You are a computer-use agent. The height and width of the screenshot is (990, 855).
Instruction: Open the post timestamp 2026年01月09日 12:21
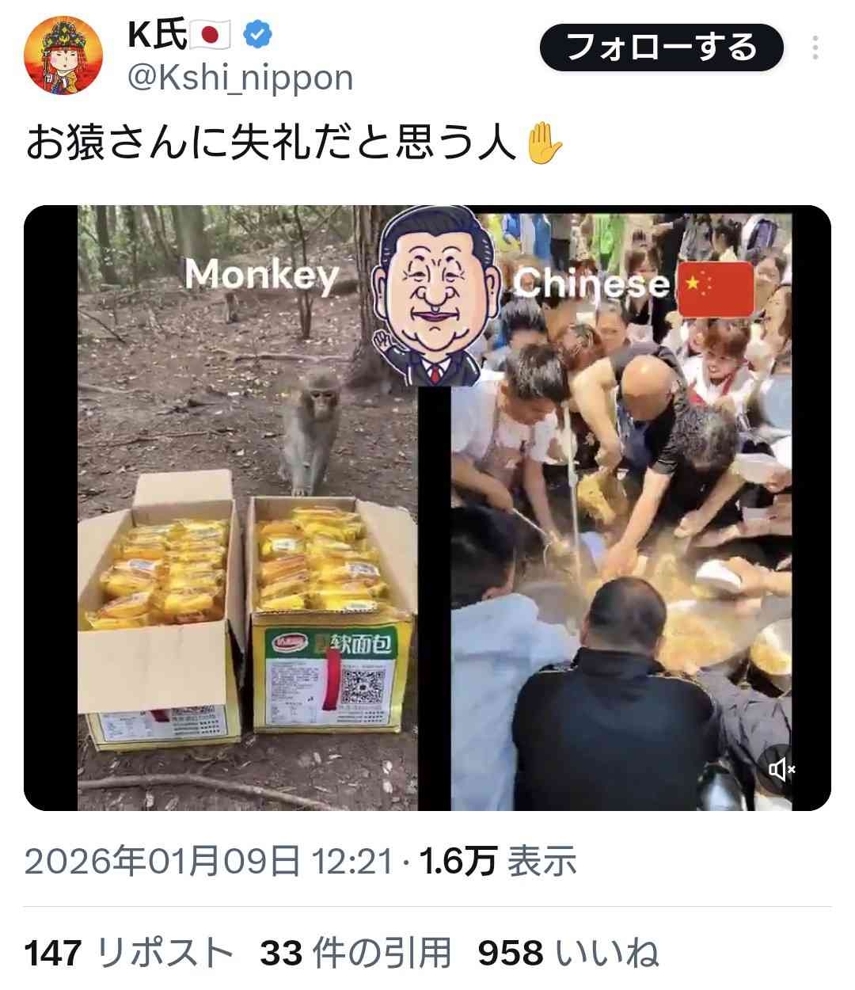point(208,861)
